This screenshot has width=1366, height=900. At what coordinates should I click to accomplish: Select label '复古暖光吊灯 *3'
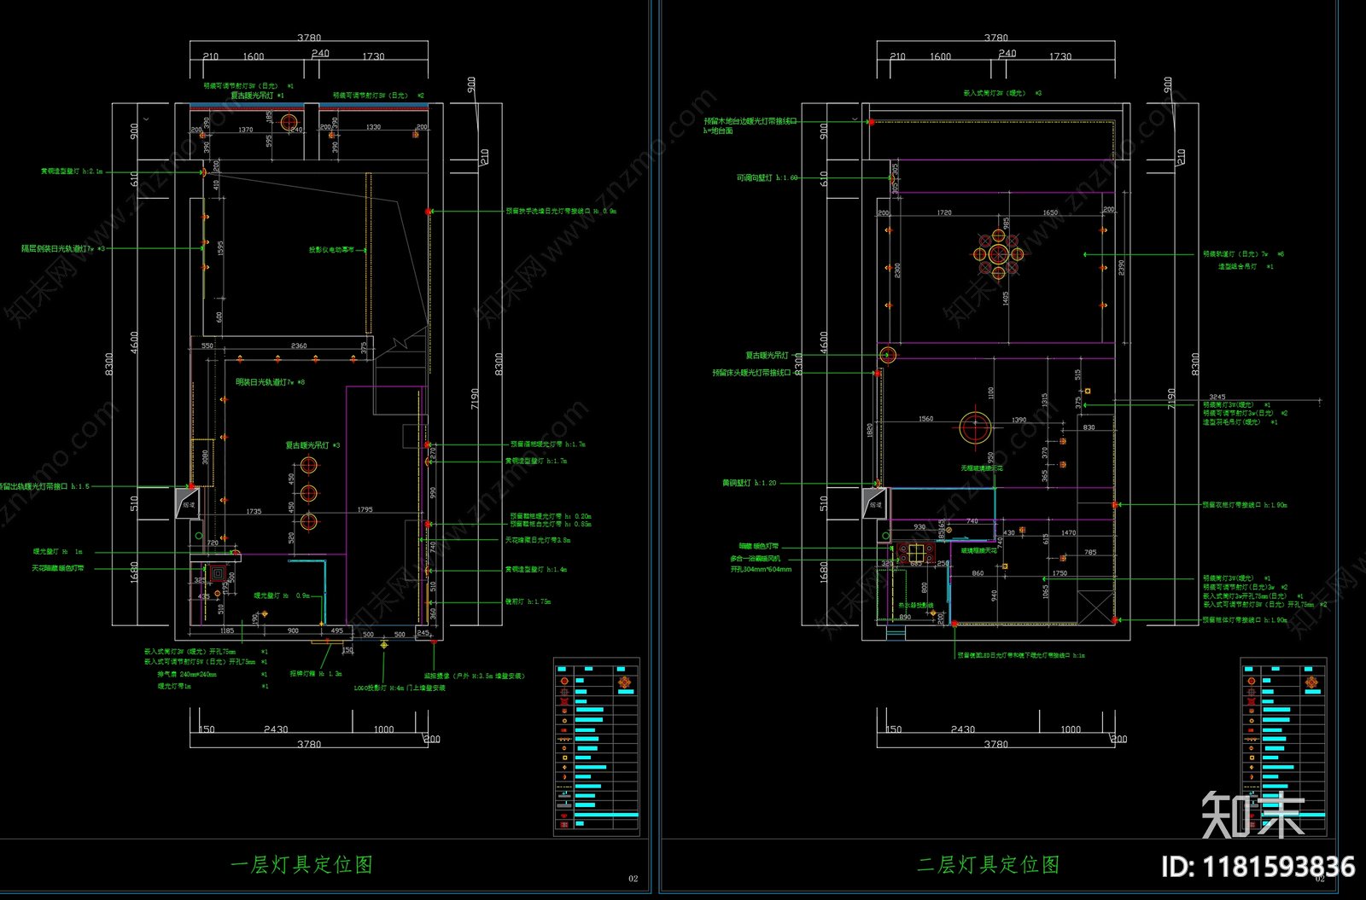[x=312, y=445]
